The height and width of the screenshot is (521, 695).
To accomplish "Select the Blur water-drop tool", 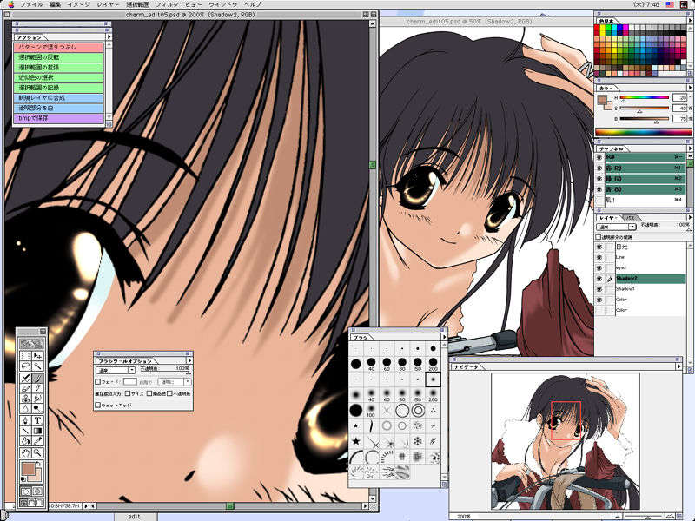I will tap(26, 408).
